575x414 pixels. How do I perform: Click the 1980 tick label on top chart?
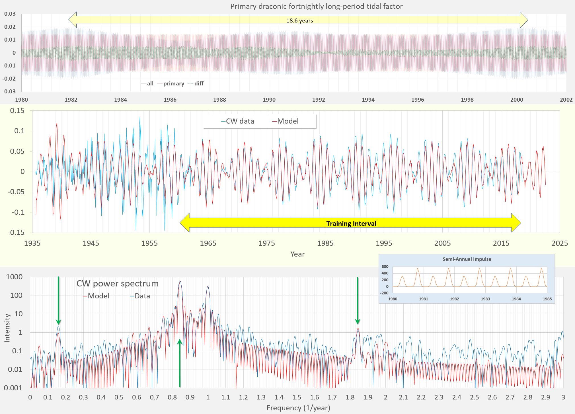[21, 100]
